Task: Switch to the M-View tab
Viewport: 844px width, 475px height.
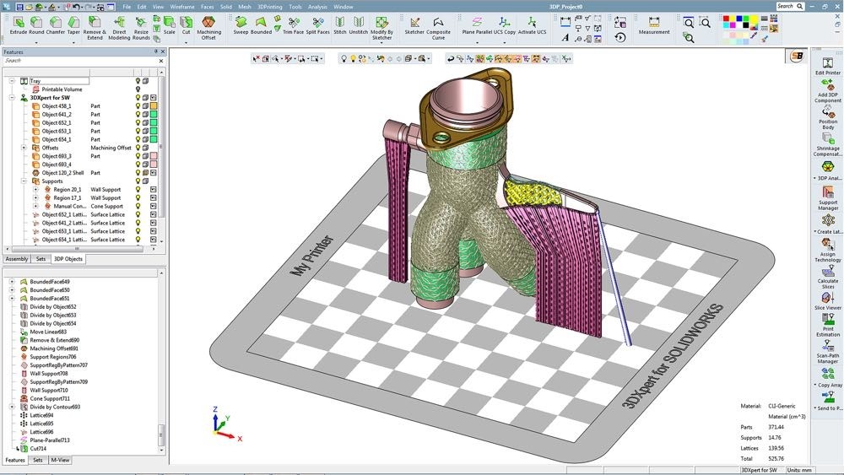Action: coord(60,461)
